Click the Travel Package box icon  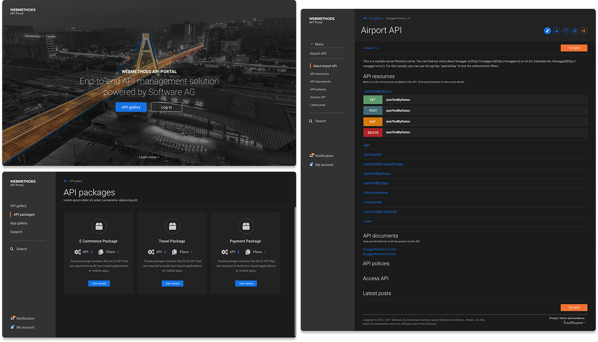172,226
